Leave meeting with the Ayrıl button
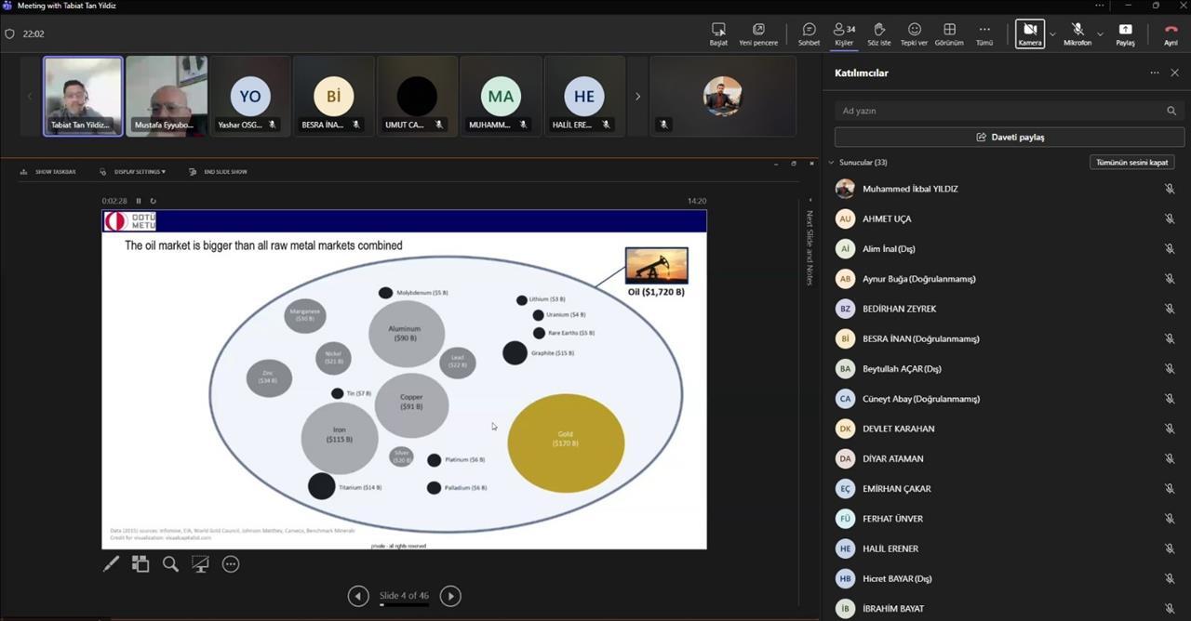The height and width of the screenshot is (621, 1191). point(1171,33)
